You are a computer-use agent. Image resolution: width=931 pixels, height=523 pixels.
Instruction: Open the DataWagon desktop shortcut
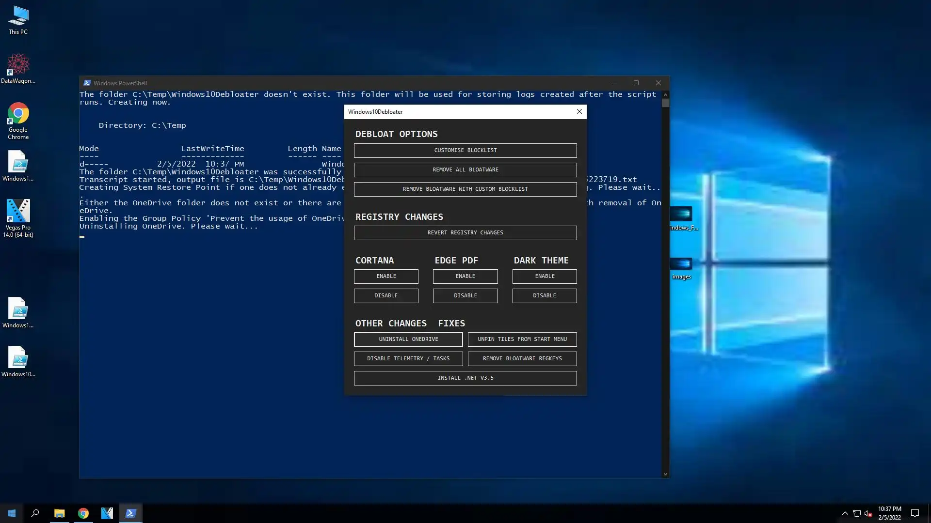18,68
